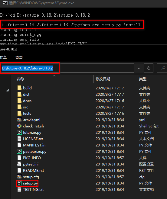Select the check_rst.sh file name
167x199 pixels.
click(34, 126)
